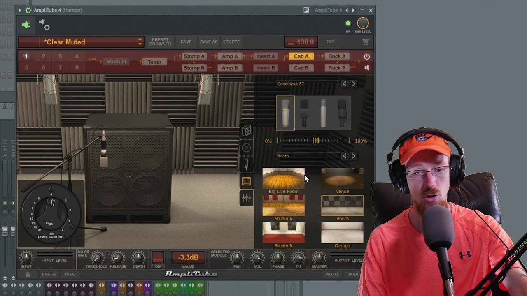Open the shopping cart custom shop
The height and width of the screenshot is (296, 527).
[x=366, y=42]
